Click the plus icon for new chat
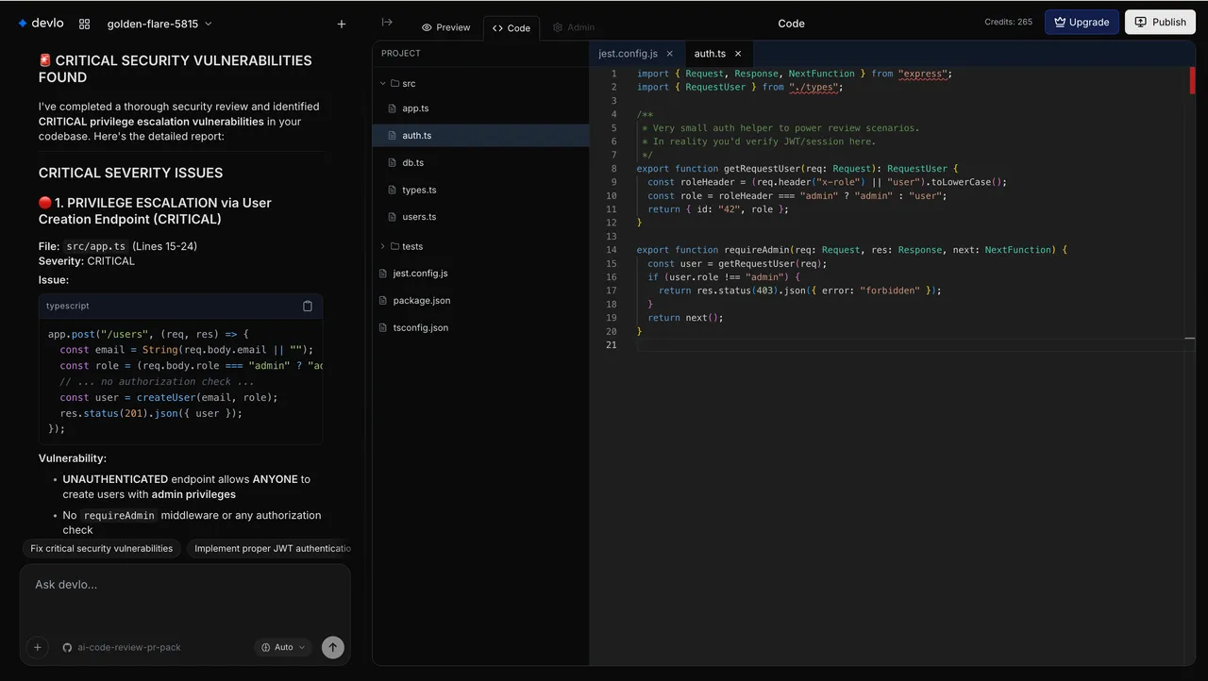This screenshot has width=1208, height=681. [x=342, y=24]
